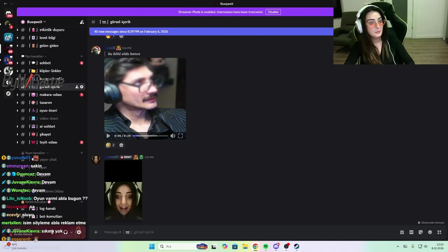The height and width of the screenshot is (252, 448).
Task: Open the etkinlik-duyuru channel
Action: tap(51, 30)
